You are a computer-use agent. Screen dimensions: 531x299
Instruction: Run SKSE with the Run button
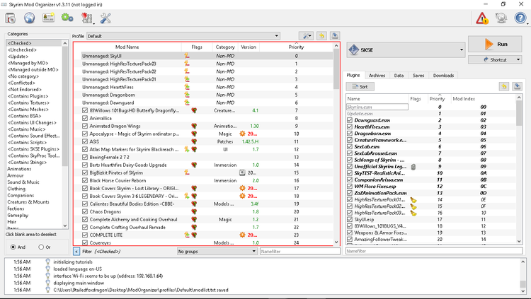pos(495,45)
